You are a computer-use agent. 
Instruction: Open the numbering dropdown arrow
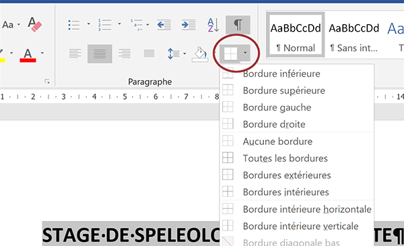pos(119,24)
